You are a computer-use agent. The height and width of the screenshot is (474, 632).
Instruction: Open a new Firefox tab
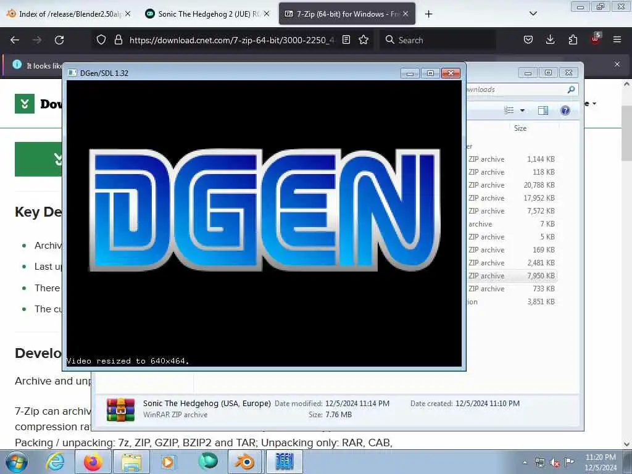coord(428,14)
